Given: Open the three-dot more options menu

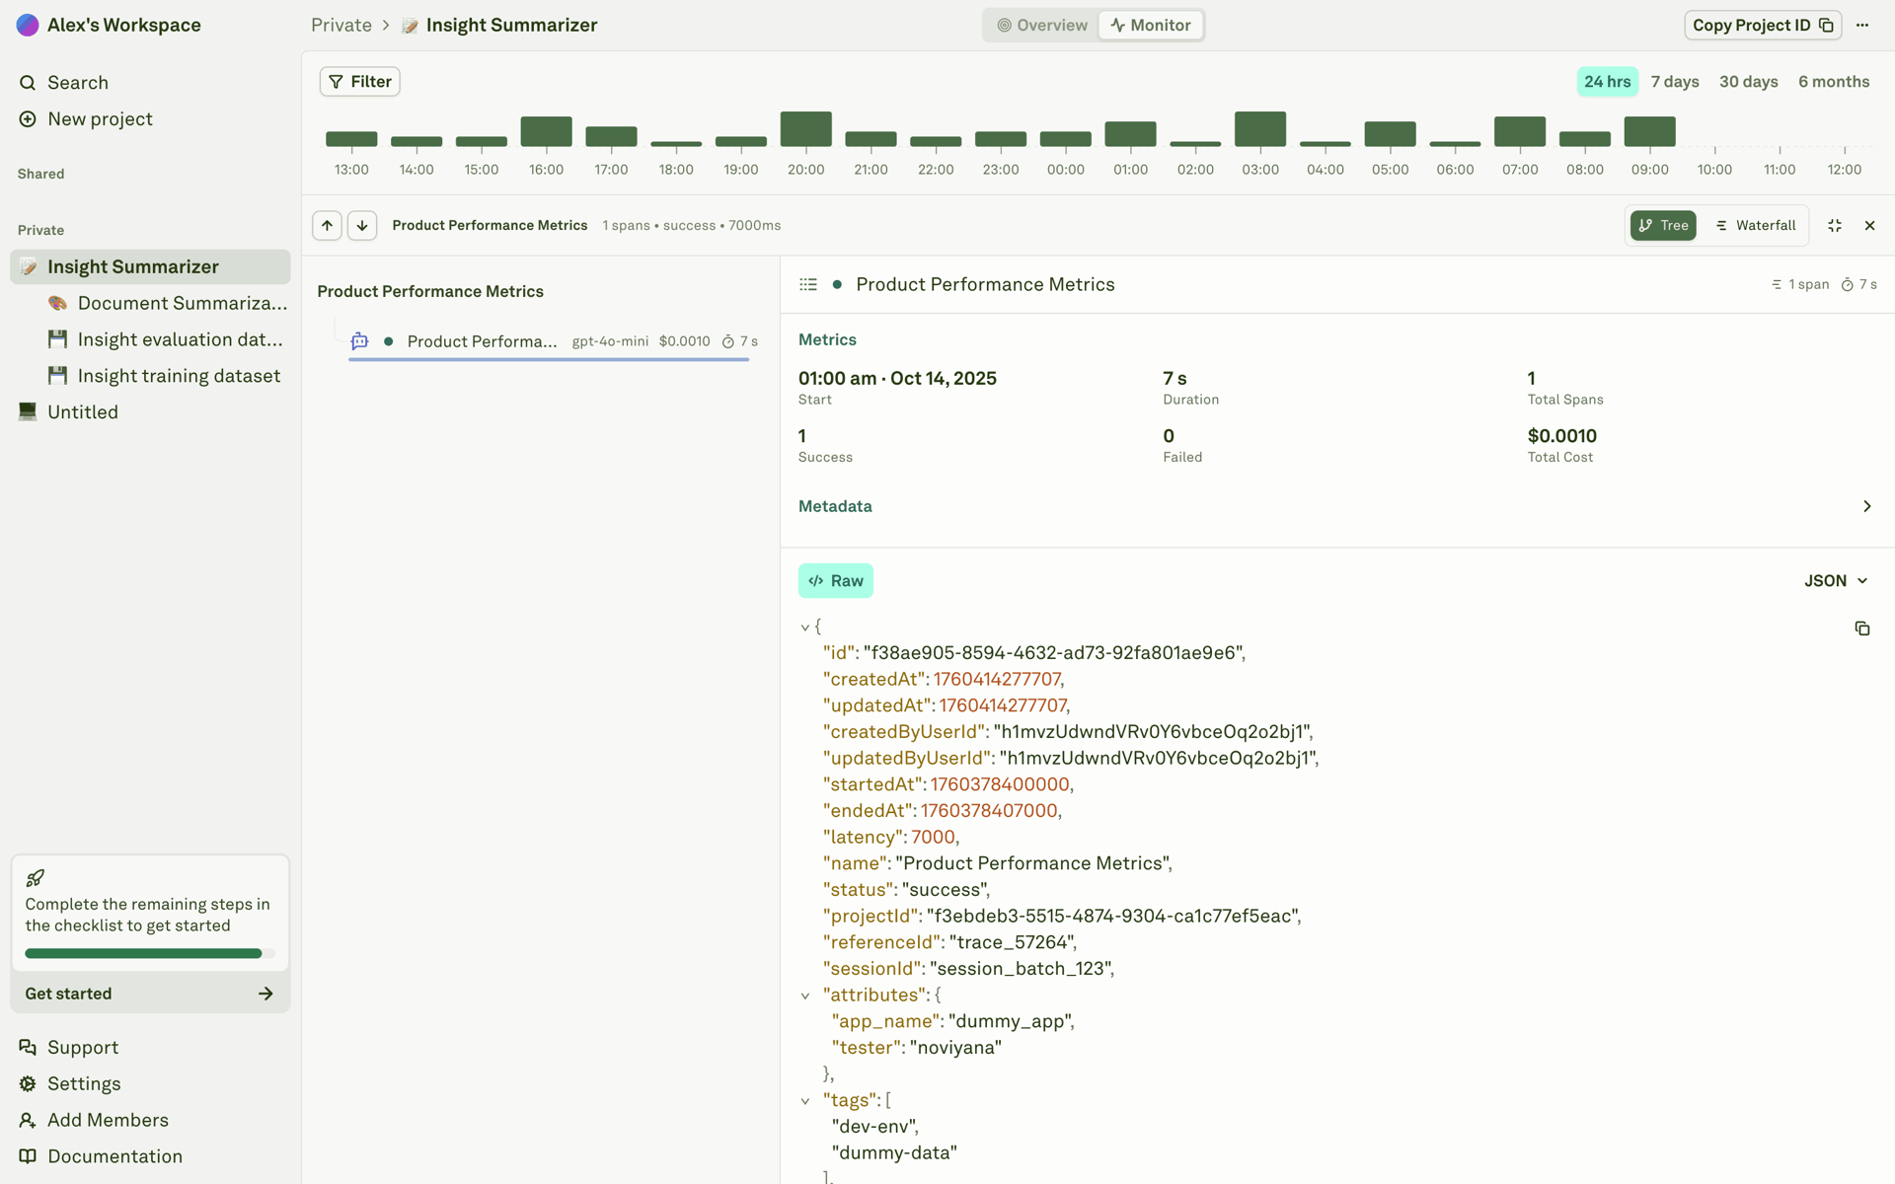Looking at the screenshot, I should [x=1862, y=26].
